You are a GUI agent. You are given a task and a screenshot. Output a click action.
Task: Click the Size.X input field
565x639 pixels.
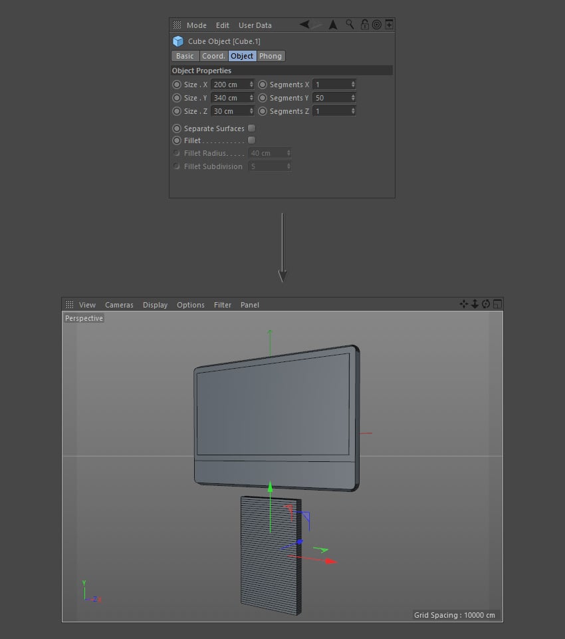point(229,85)
